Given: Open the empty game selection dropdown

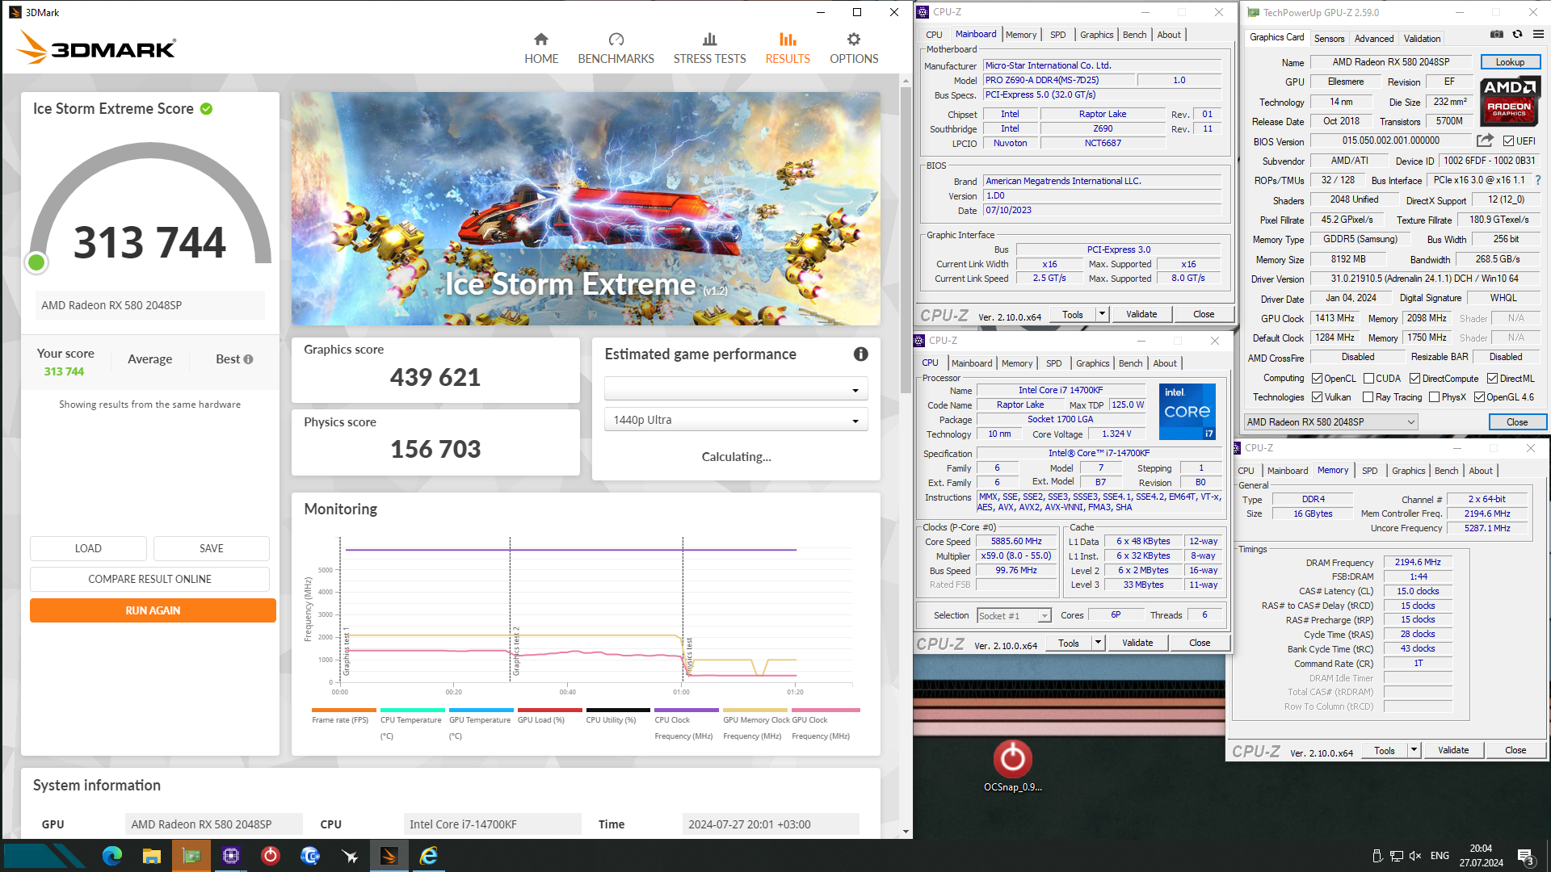Looking at the screenshot, I should tap(736, 389).
